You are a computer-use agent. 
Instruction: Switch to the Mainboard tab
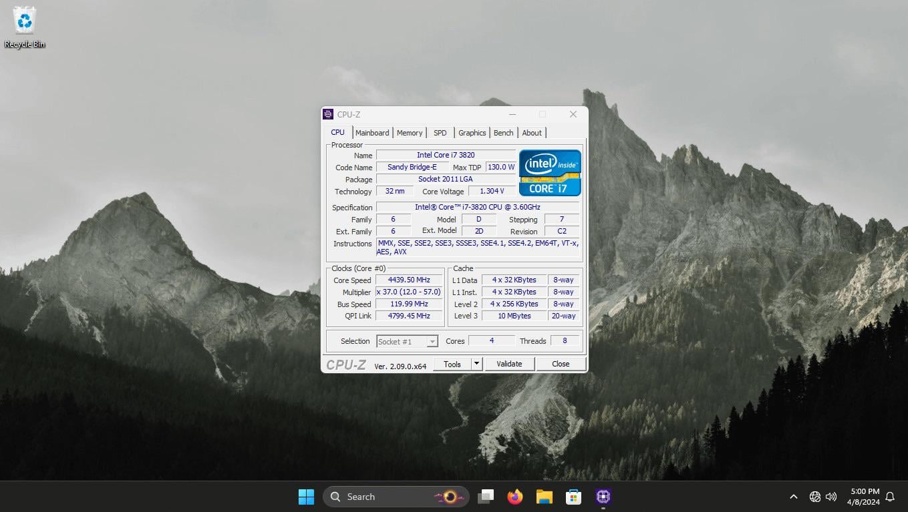click(372, 133)
